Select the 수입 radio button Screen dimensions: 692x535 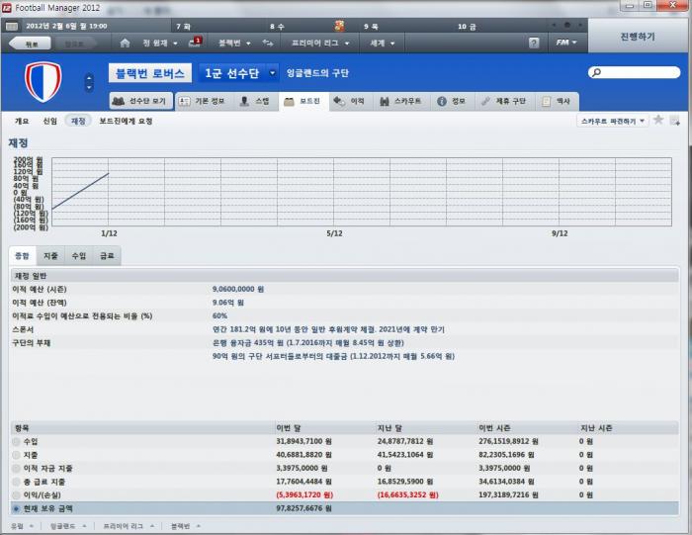coord(17,441)
